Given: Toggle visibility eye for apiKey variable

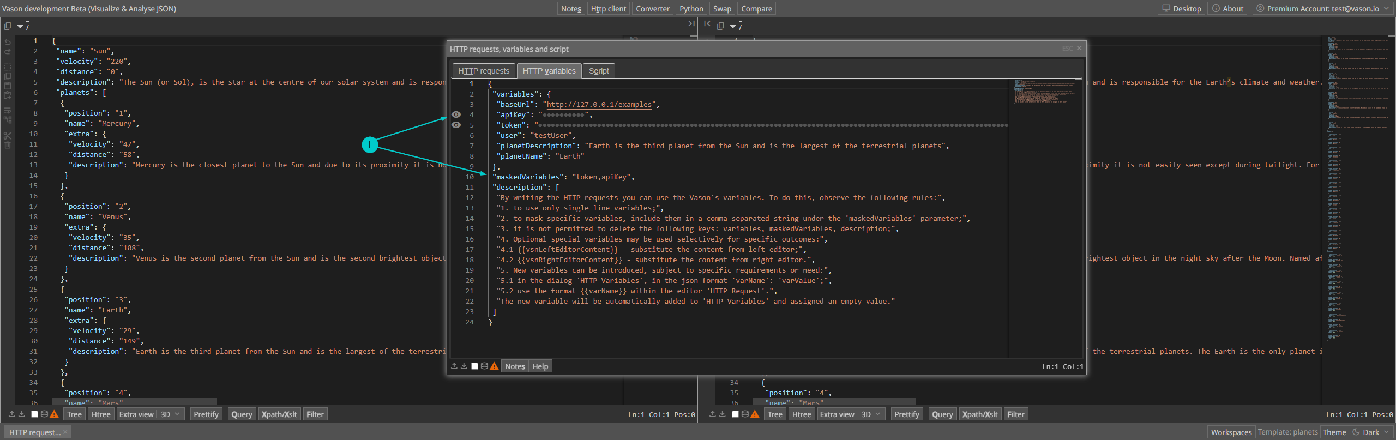Looking at the screenshot, I should [456, 114].
